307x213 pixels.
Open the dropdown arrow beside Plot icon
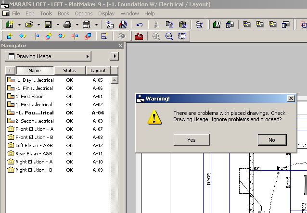click(x=96, y=25)
